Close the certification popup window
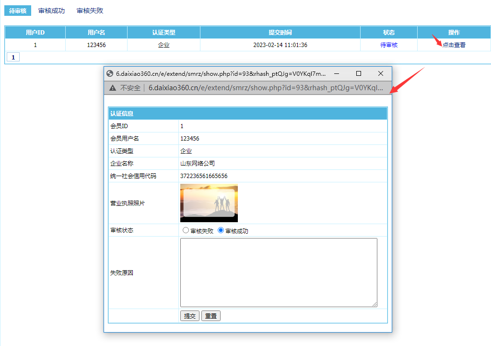 tap(381, 73)
